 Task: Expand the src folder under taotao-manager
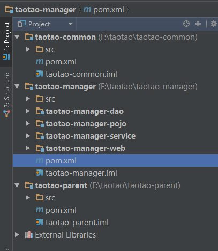(x=28, y=99)
